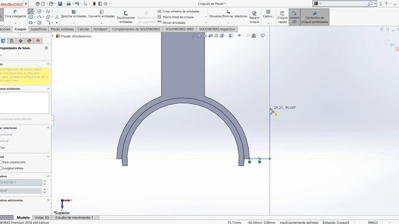Check Longitud infinita option
This screenshot has height=224, width=399.
[x=1, y=168]
